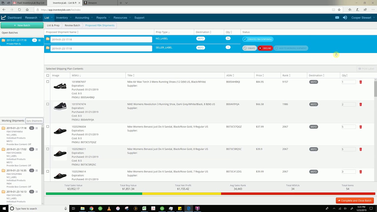377x212 pixels.
Task: Sort contents by Rank
Action: click(286, 76)
